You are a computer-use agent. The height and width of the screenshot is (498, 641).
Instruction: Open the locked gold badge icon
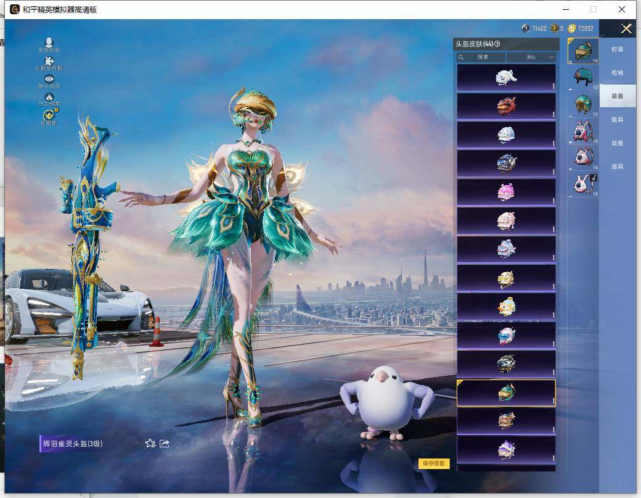pyautogui.click(x=49, y=117)
